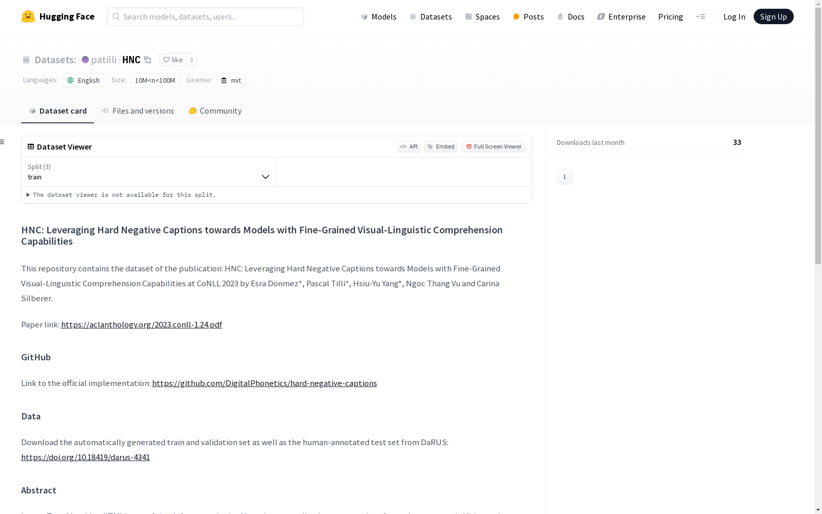This screenshot has width=822, height=514.
Task: Focus the search models input field
Action: click(x=206, y=16)
